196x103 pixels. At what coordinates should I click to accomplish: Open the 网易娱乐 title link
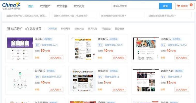(x=166, y=39)
